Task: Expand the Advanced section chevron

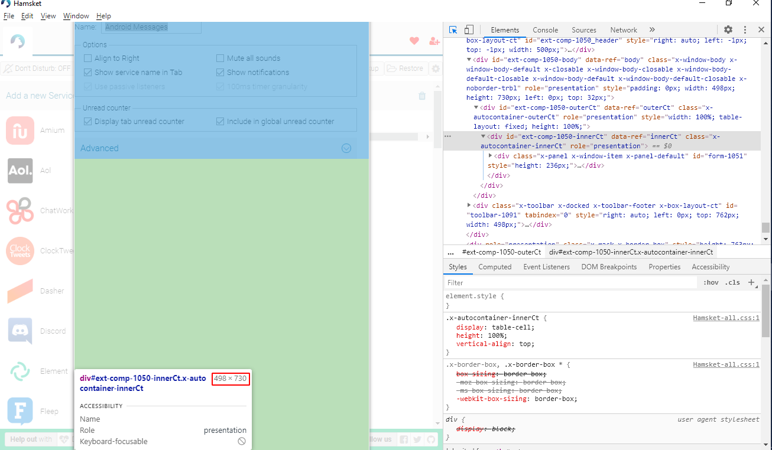Action: pos(347,148)
